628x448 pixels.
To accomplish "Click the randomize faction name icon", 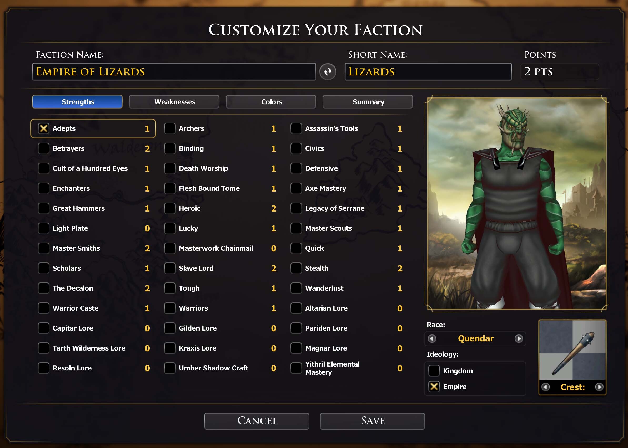I will click(328, 72).
